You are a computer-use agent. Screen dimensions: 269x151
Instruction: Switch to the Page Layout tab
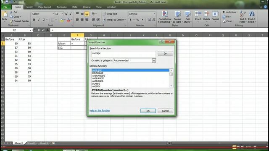click(x=45, y=7)
